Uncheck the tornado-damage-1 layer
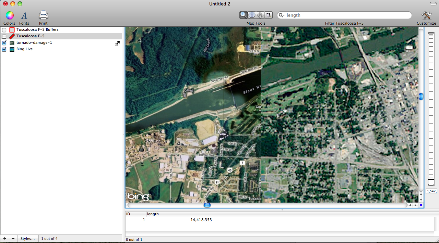The width and height of the screenshot is (439, 243). pyautogui.click(x=4, y=42)
